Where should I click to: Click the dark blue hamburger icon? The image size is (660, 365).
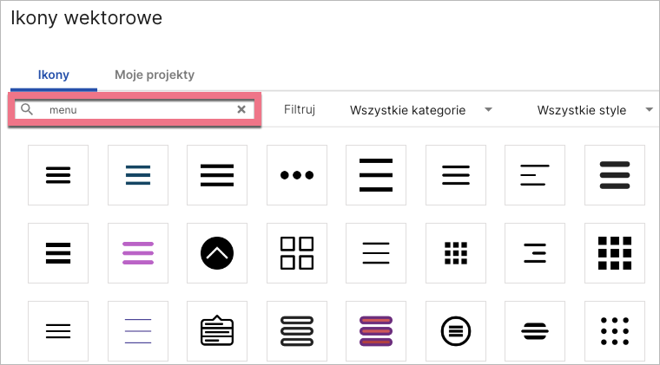(x=137, y=175)
